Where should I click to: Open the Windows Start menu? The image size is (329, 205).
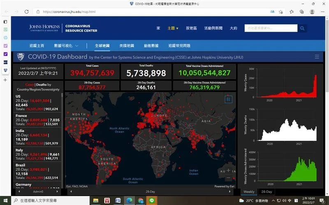(6, 200)
